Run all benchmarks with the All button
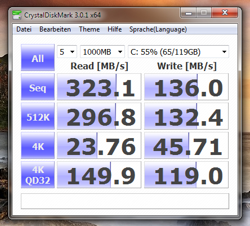Image resolution: width=250 pixels, height=226 pixels. tap(38, 57)
